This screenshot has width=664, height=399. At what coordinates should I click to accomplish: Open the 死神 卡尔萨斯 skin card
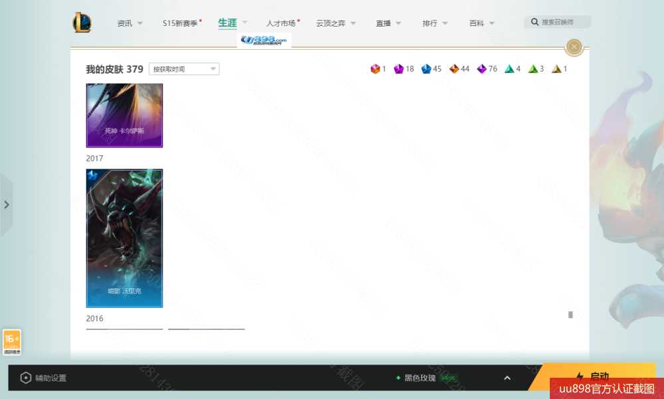point(125,116)
